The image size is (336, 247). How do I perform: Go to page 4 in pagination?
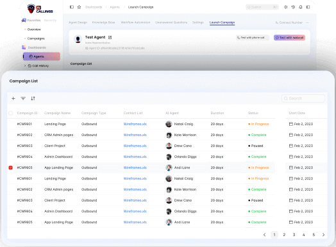304,235
